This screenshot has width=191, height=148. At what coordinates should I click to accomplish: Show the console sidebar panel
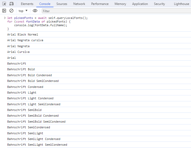(x=4, y=11)
